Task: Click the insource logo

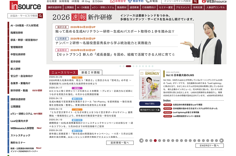Action: pyautogui.click(x=25, y=6)
